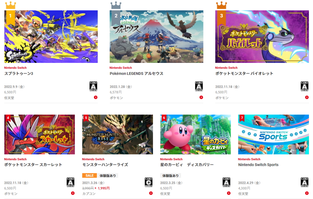Screen dimensions: 313x199
Task: Open the Splatoon 3 cover image
Action: tap(51, 36)
